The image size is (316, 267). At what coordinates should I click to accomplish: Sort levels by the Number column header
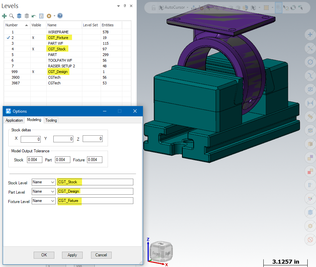[17, 25]
